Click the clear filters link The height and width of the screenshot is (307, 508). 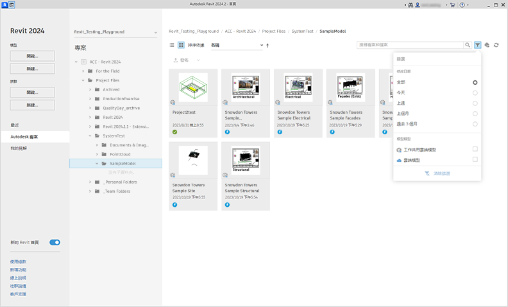pyautogui.click(x=437, y=173)
